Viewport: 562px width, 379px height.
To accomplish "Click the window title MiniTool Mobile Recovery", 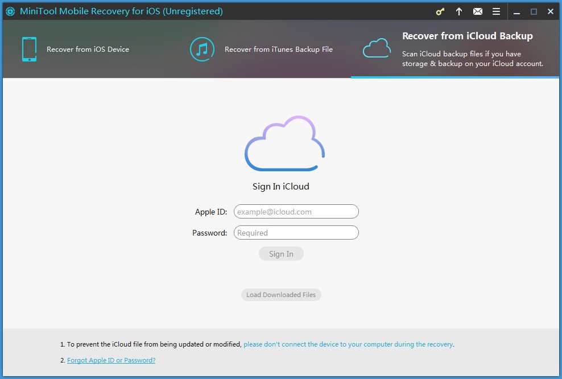I will [121, 11].
